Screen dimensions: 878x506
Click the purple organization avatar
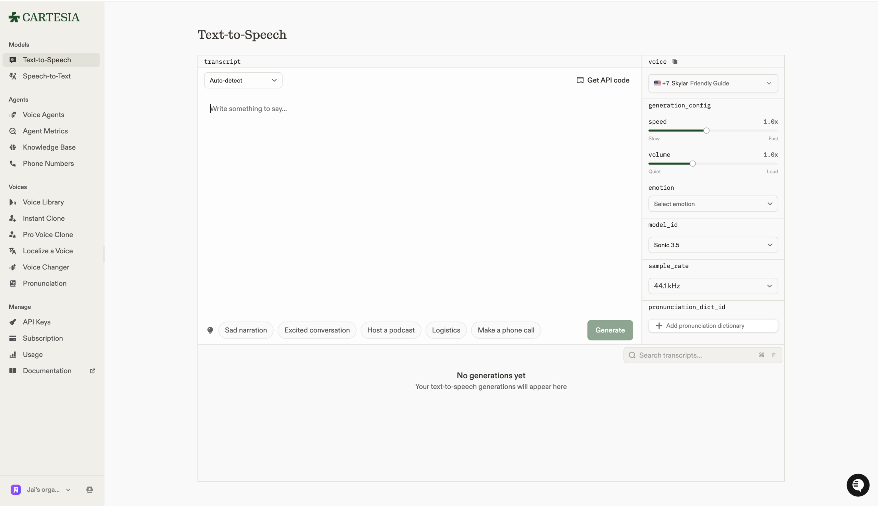point(16,490)
